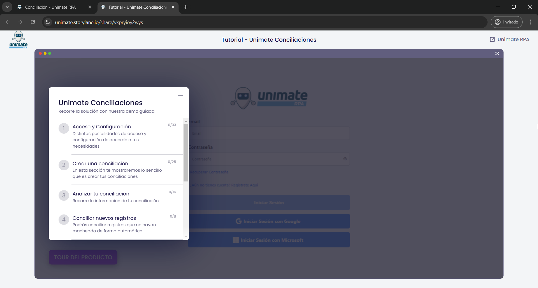
Task: Click 'Recorre la solución con nuestra demo guiada'
Action: click(x=106, y=111)
